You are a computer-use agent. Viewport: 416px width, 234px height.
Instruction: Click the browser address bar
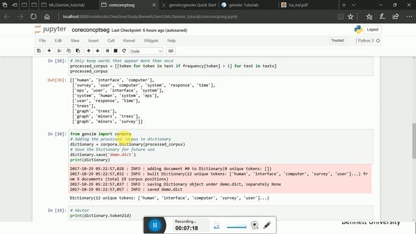tap(196, 17)
